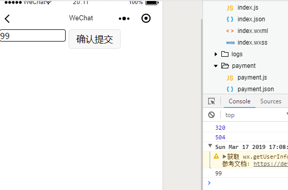Click the console log value 320
Image resolution: width=288 pixels, height=190 pixels.
220,128
